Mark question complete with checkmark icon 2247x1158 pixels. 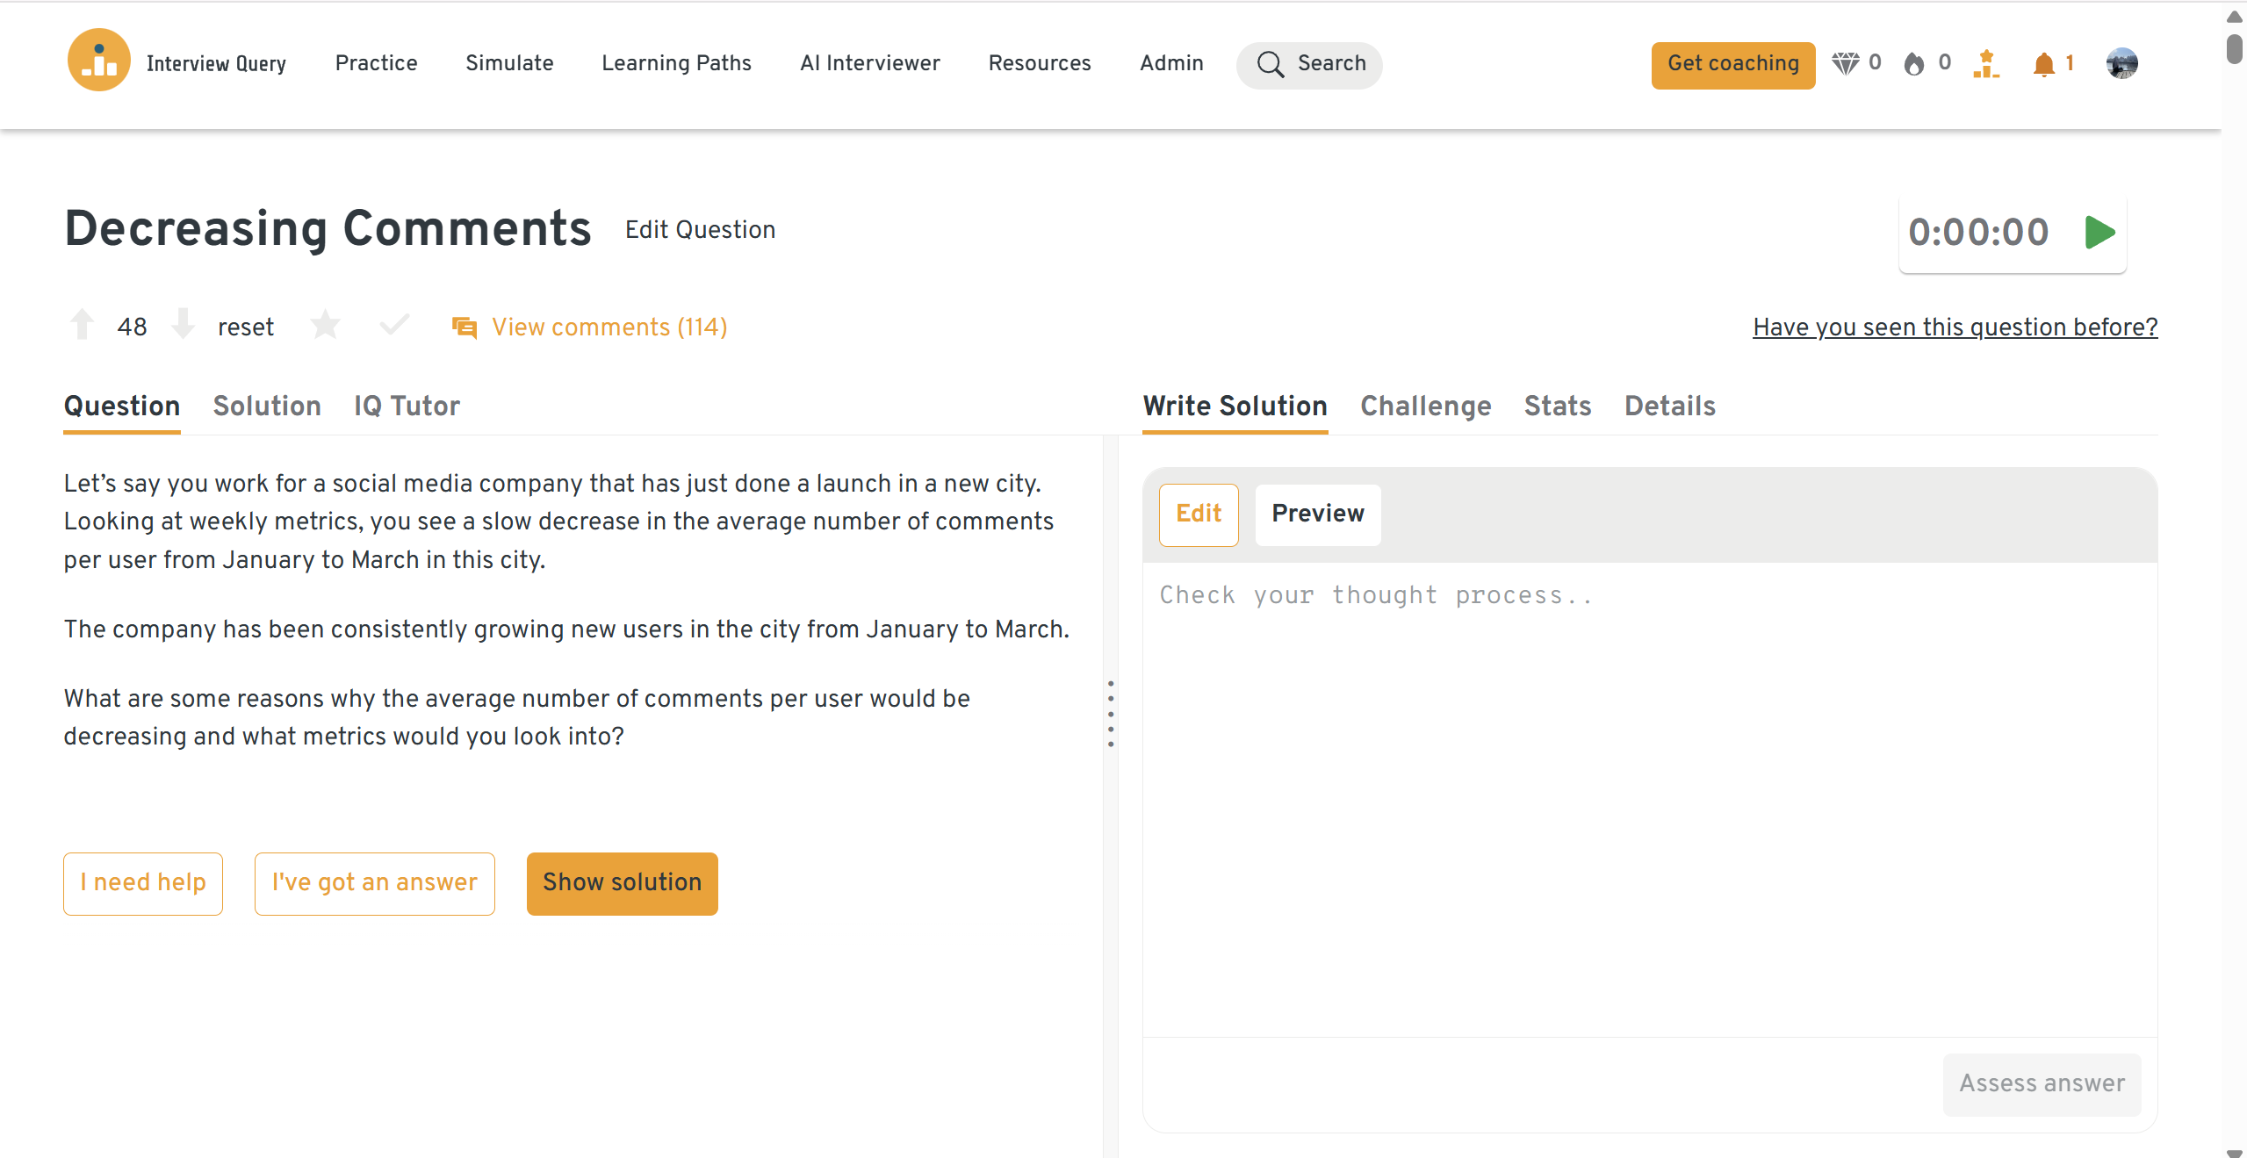click(394, 326)
